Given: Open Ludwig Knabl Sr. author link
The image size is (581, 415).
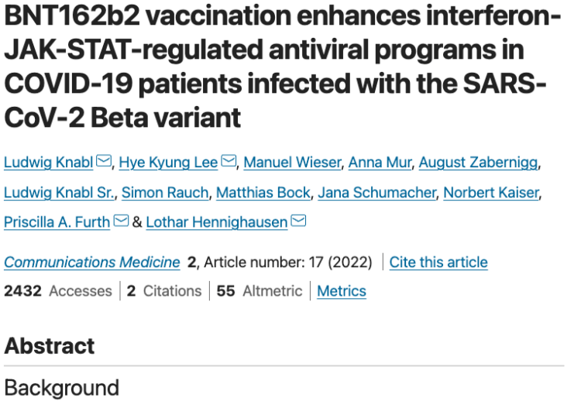Looking at the screenshot, I should coord(59,193).
